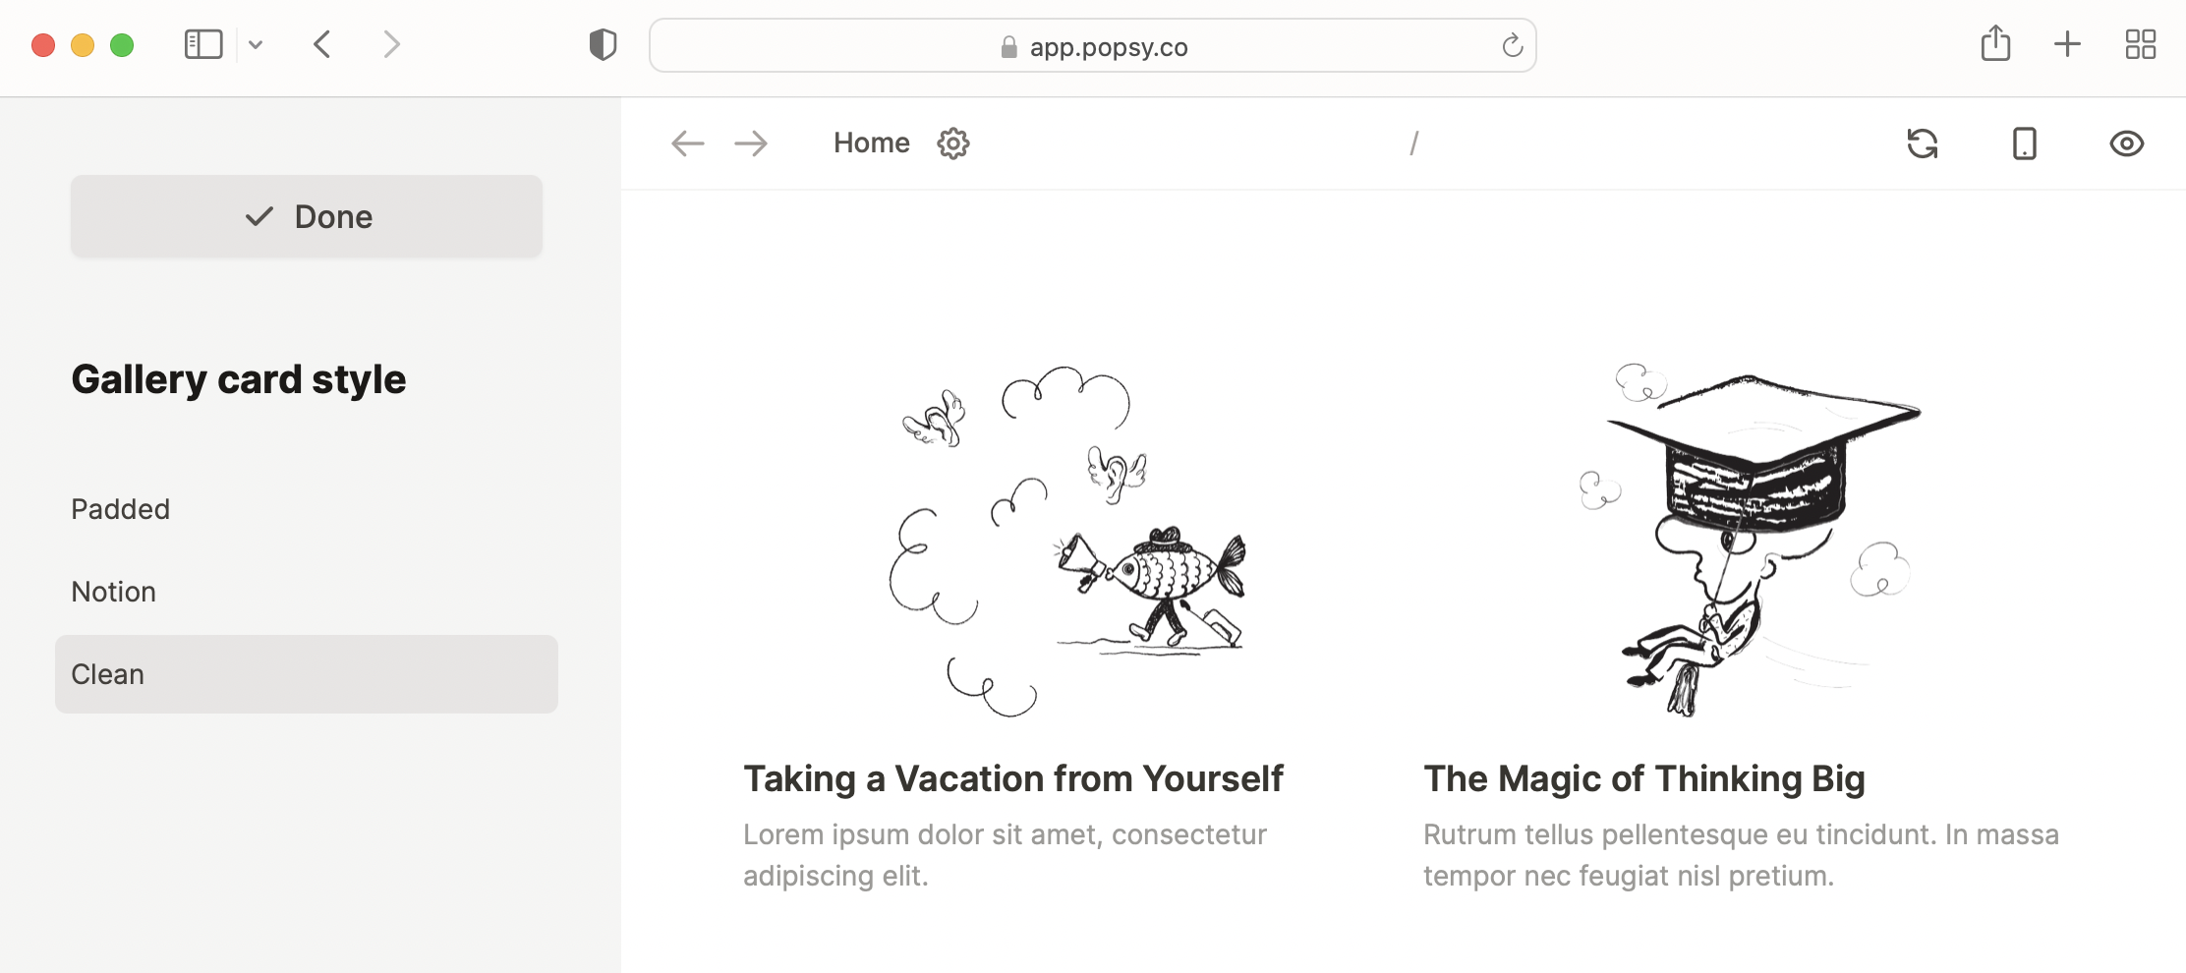Expand the sidebar dropdown chevron
This screenshot has width=2186, height=973.
pos(256,44)
